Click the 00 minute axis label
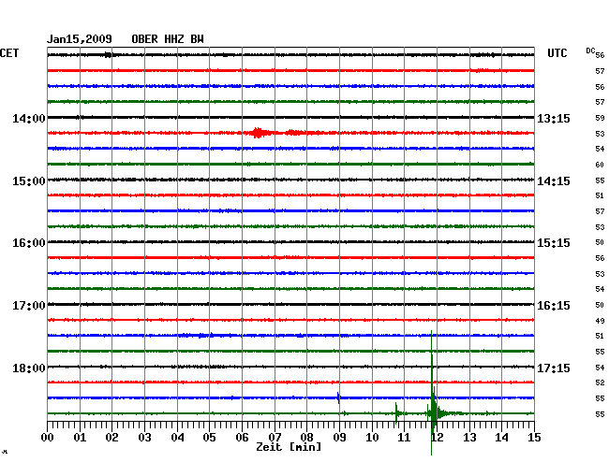609x462 pixels. click(48, 437)
